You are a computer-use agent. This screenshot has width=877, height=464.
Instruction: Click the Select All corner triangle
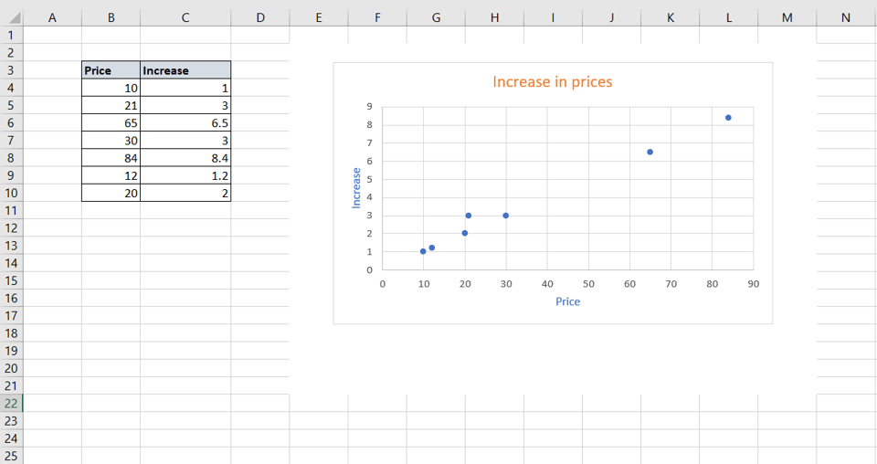coord(14,18)
